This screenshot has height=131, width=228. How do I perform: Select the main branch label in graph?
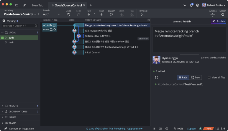pos(50,30)
